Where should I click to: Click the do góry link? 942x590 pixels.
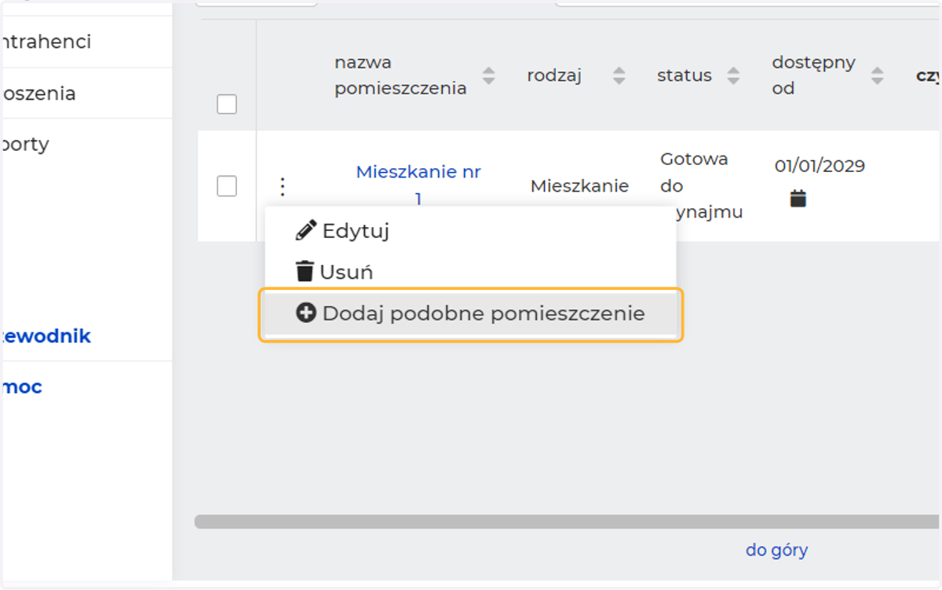[x=776, y=550]
